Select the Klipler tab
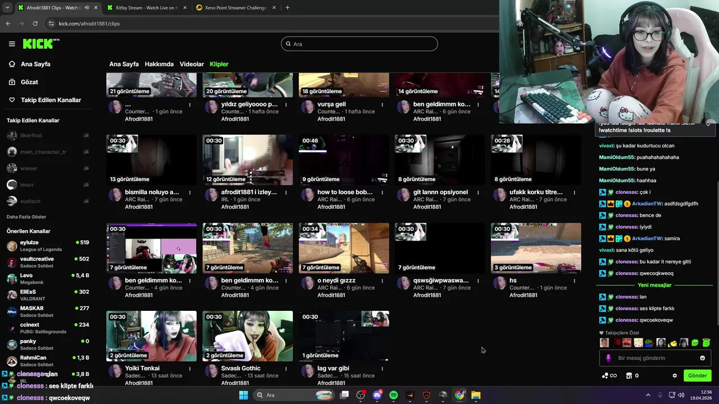The image size is (719, 404). click(x=219, y=64)
